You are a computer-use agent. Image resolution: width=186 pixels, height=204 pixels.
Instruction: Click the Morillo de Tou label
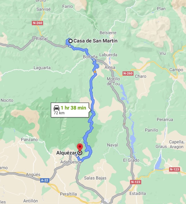[x=113, y=81]
